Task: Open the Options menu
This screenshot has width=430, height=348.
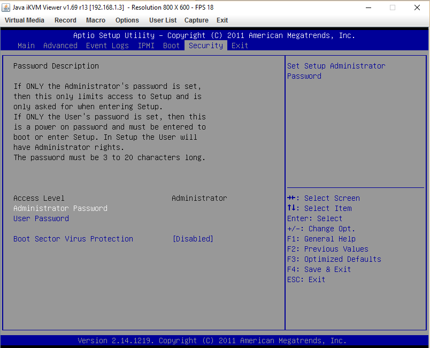Action: point(127,20)
